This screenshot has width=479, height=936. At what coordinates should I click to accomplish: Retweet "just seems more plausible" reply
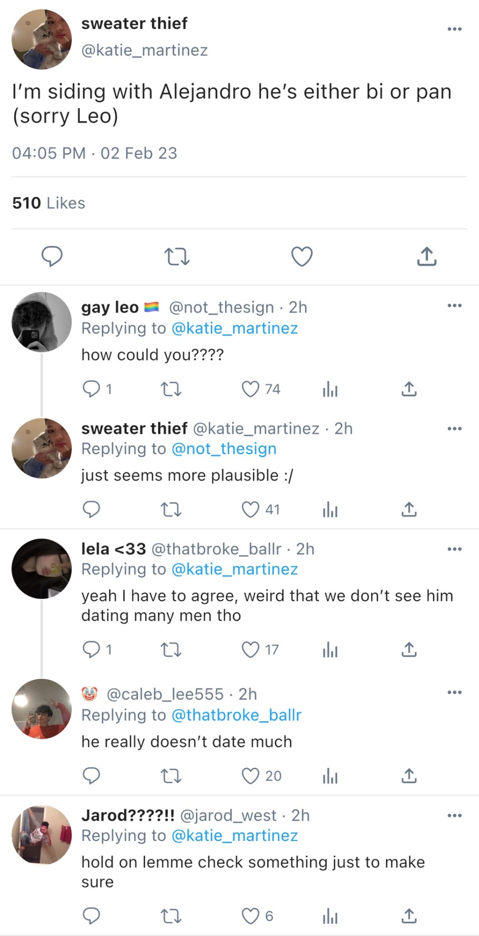point(171,509)
